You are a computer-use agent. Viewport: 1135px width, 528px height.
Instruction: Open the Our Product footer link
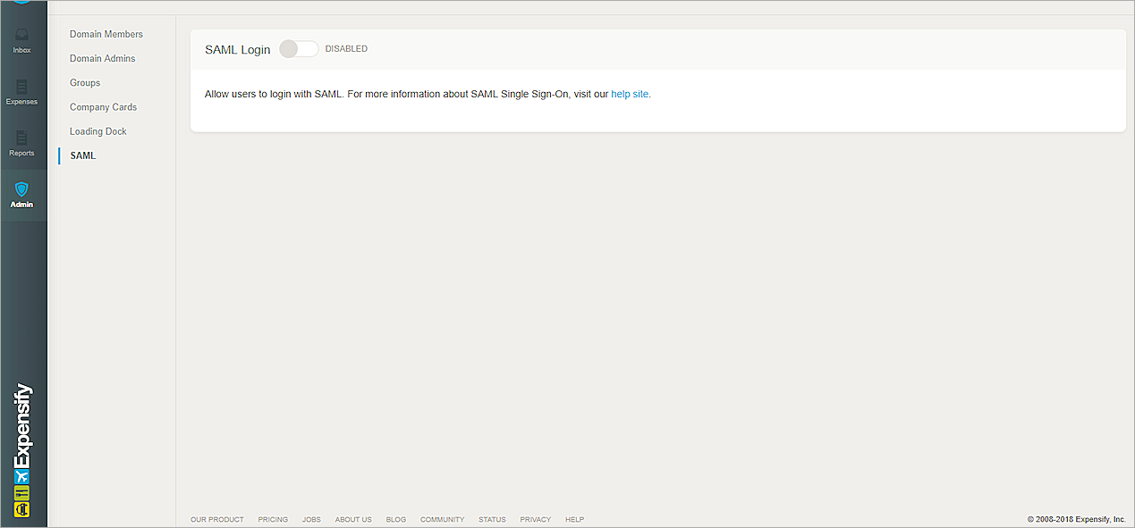coord(216,519)
